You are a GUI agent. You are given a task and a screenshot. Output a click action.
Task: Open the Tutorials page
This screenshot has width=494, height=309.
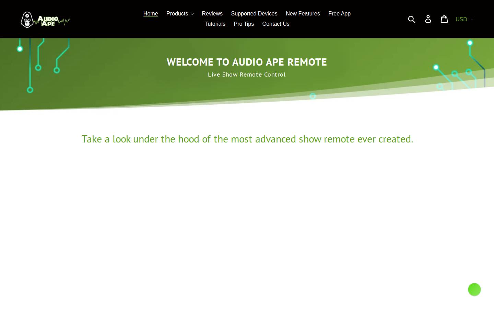click(215, 24)
